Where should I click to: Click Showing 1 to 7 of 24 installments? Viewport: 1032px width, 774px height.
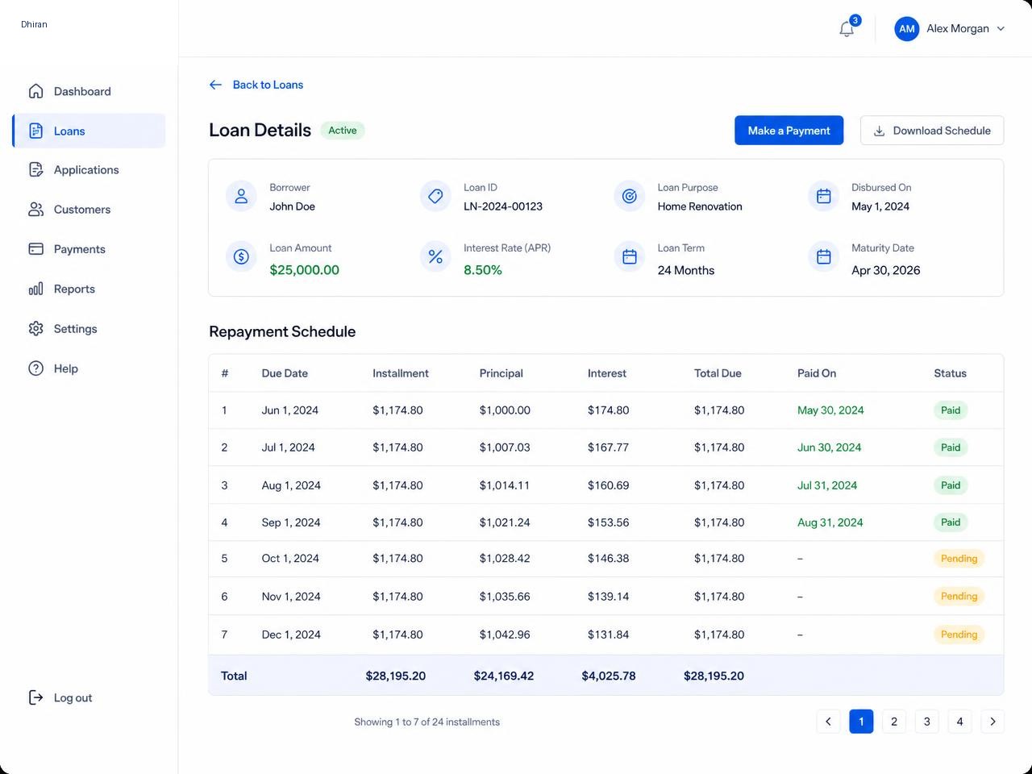(x=427, y=722)
